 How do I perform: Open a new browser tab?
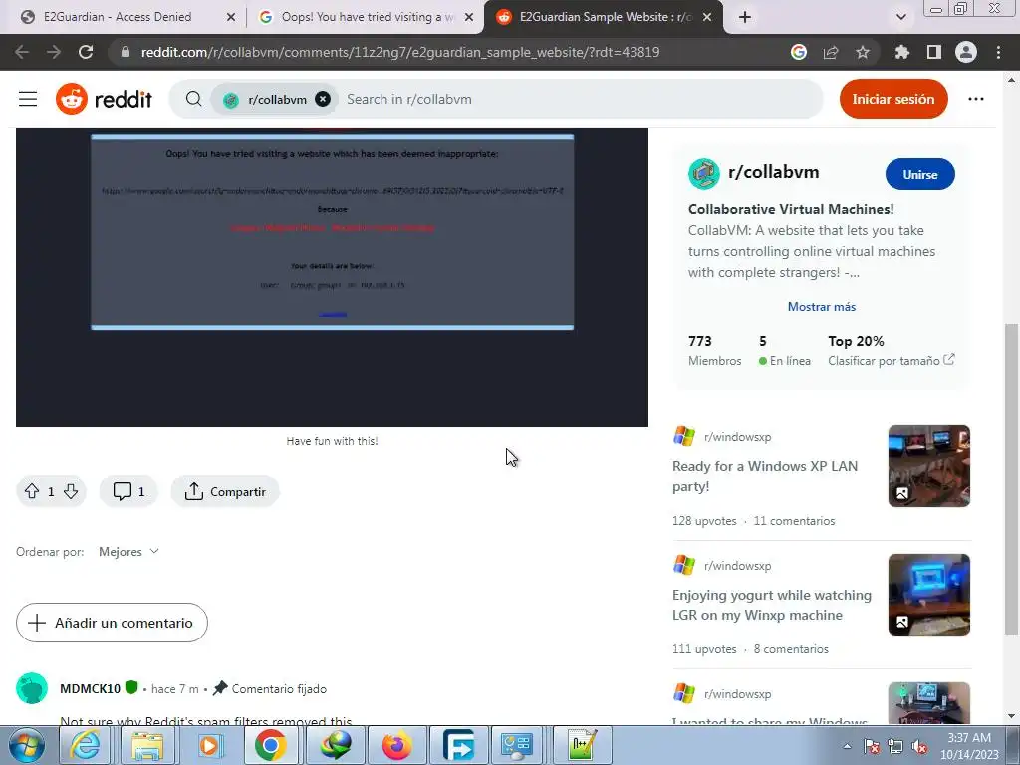(x=745, y=17)
